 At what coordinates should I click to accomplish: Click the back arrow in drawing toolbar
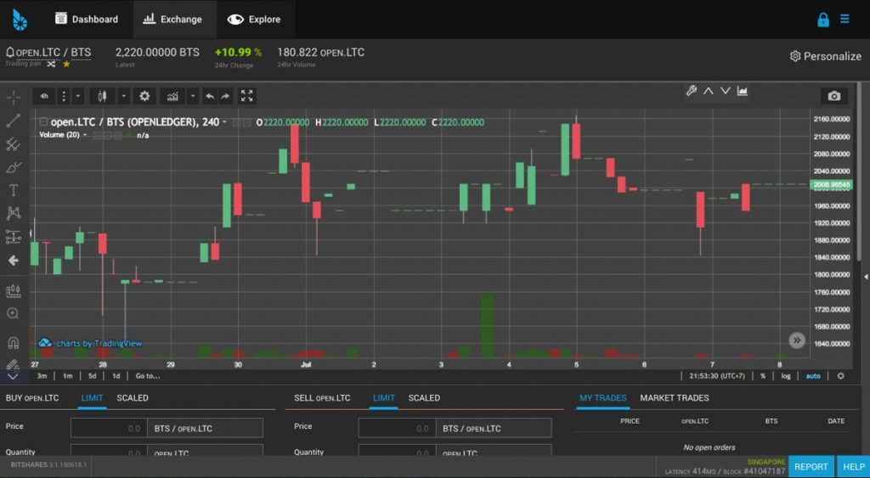click(x=14, y=261)
